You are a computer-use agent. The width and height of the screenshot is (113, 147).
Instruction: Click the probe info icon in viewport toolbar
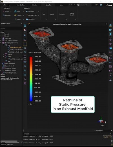[25, 57]
